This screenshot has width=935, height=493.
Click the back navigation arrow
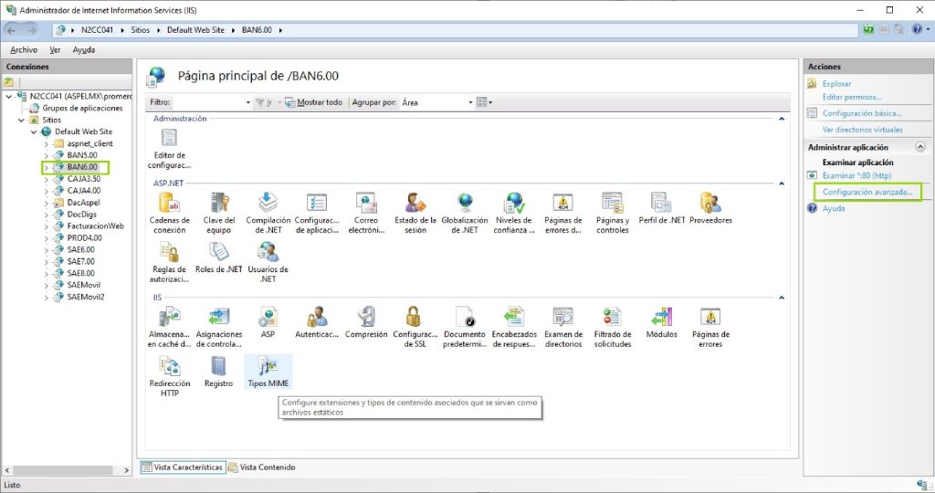tap(11, 30)
